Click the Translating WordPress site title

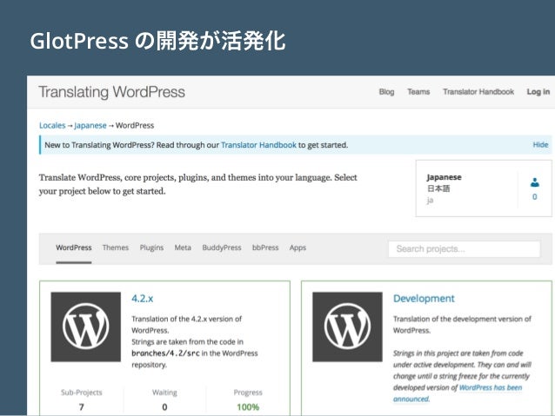[x=111, y=92]
